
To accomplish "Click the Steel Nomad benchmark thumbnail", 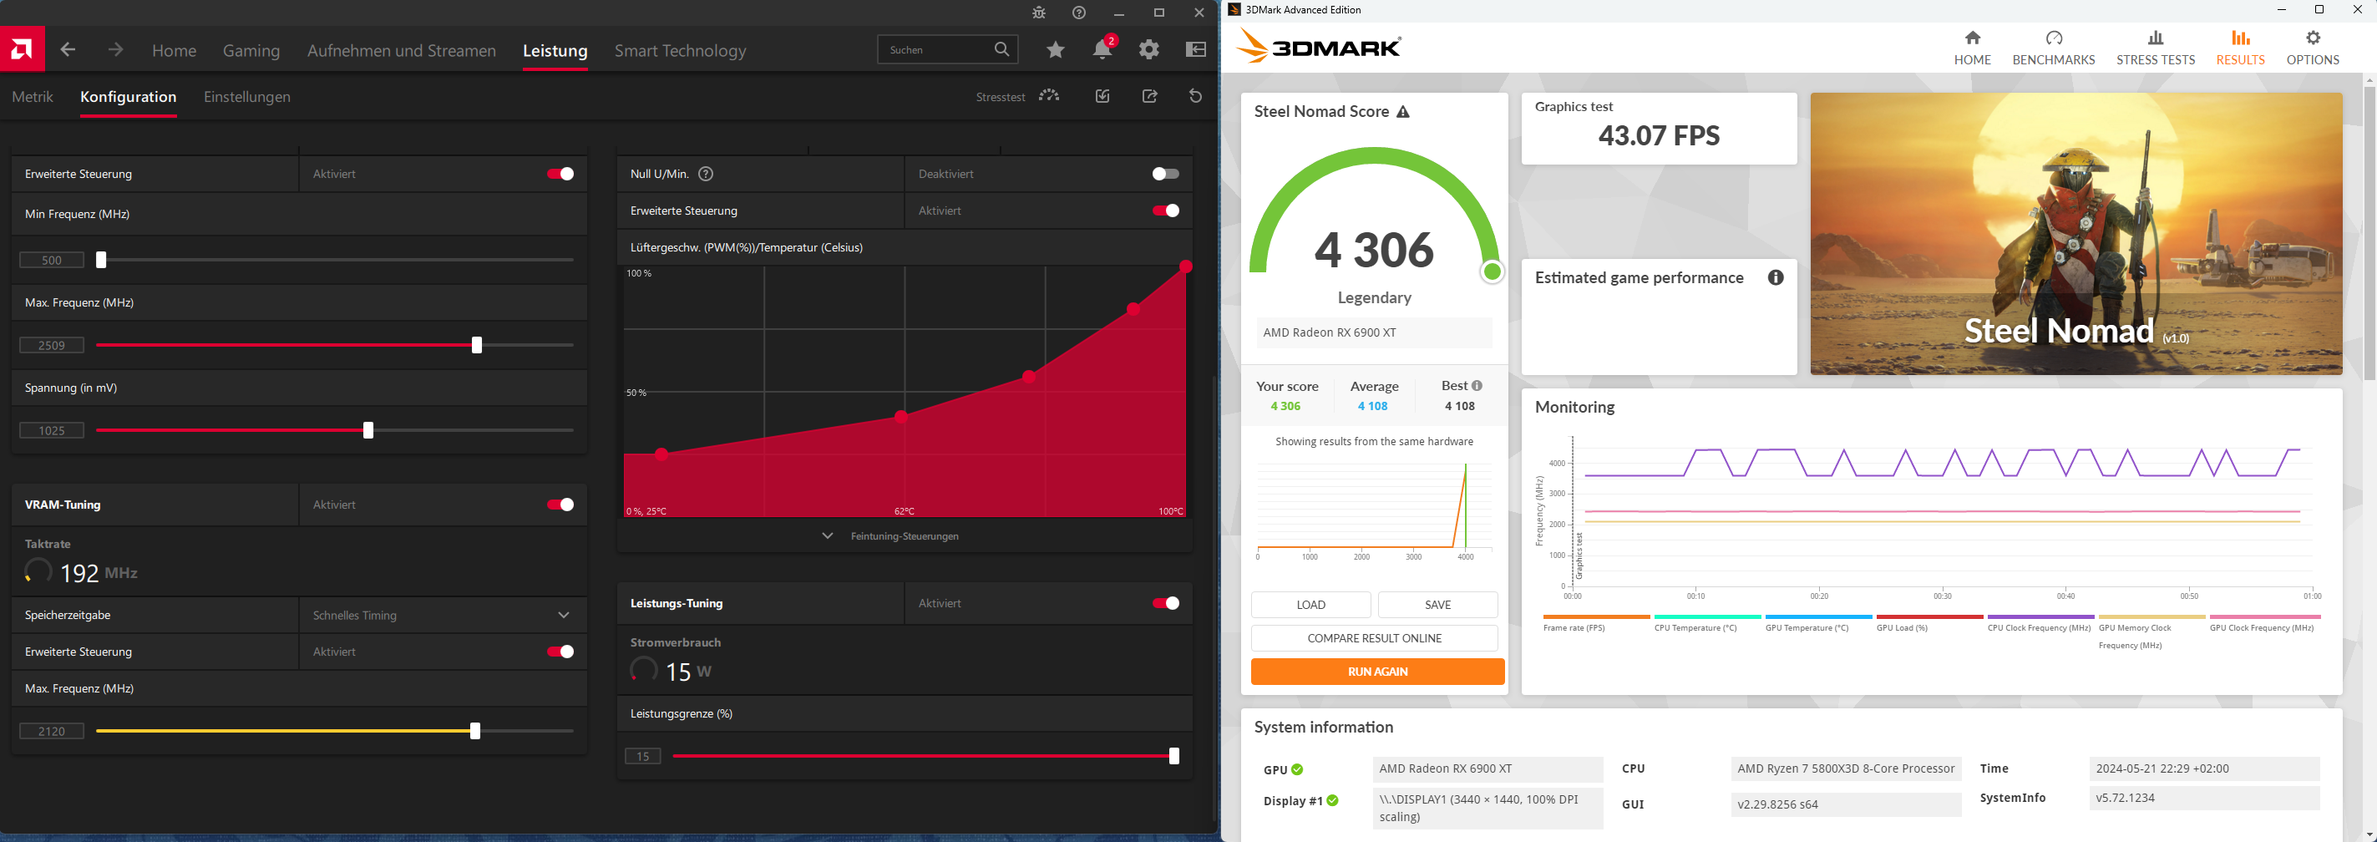I will pos(2076,234).
